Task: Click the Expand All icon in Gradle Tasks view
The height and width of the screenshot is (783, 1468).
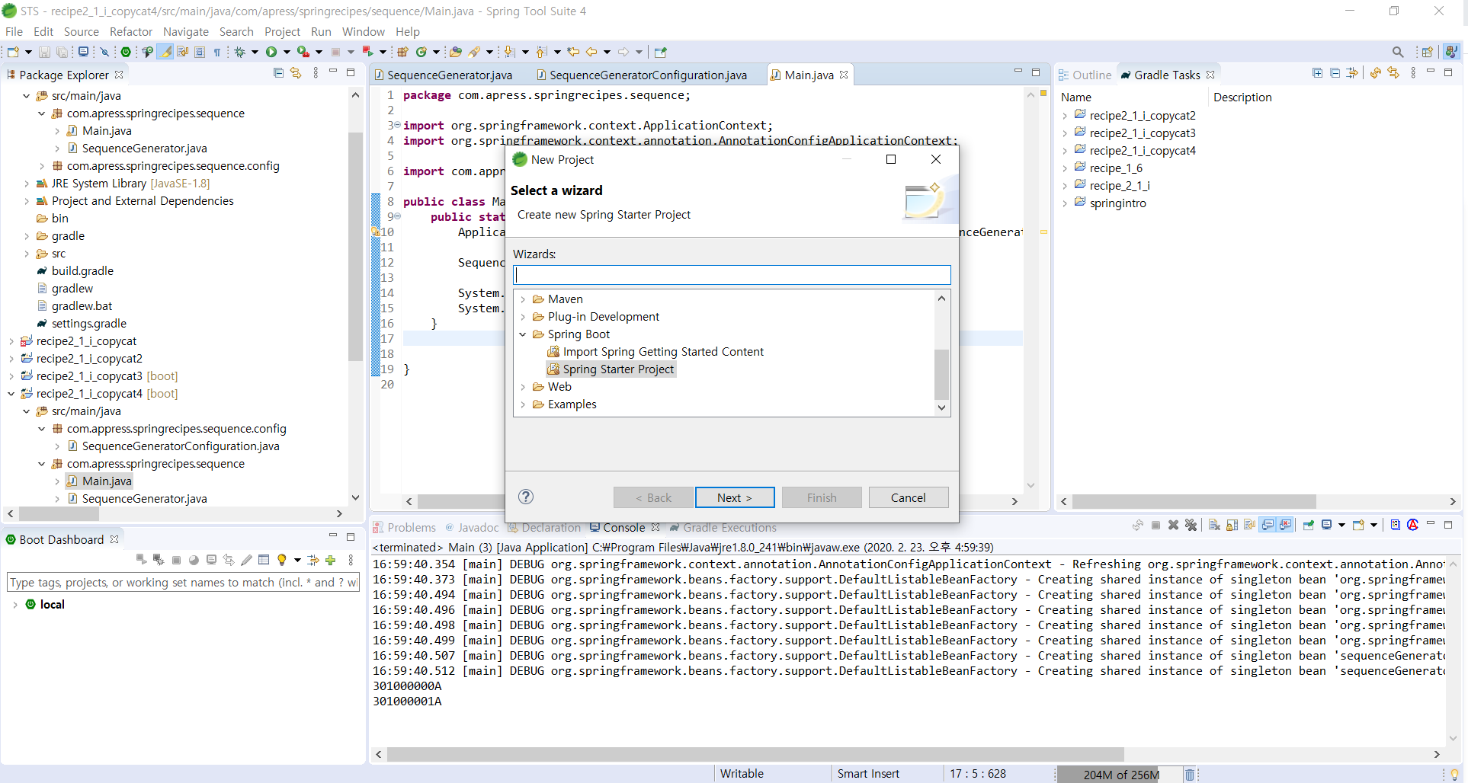Action: click(x=1317, y=73)
